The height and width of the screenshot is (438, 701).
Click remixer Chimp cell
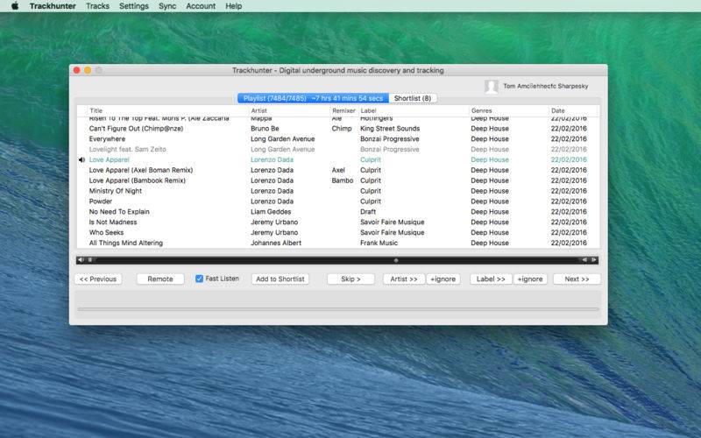tap(342, 128)
